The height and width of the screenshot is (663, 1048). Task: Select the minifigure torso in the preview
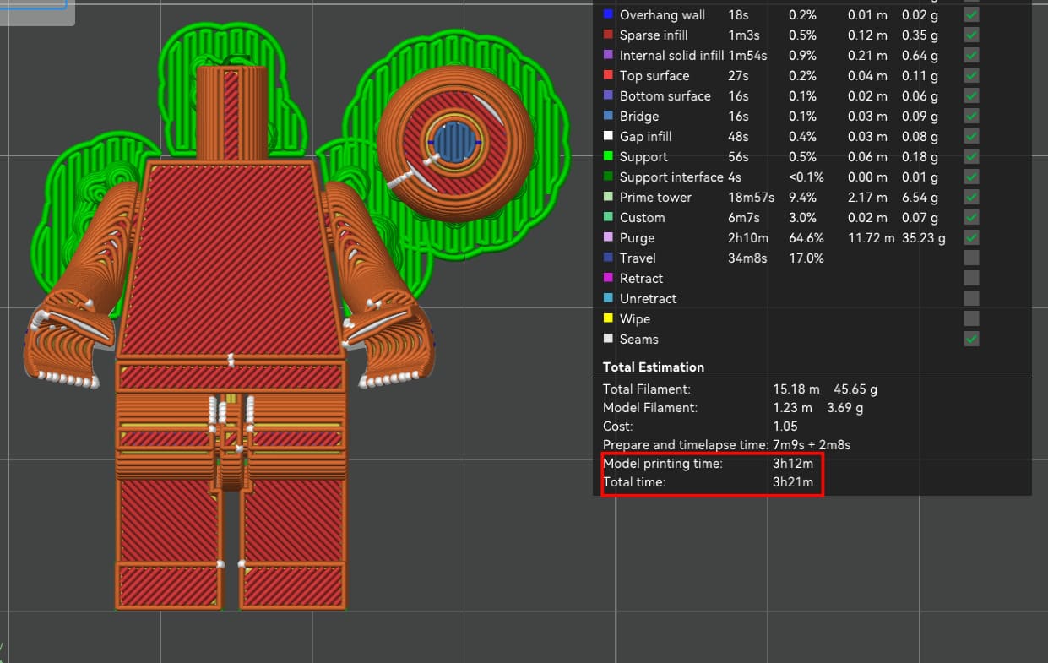click(231, 260)
